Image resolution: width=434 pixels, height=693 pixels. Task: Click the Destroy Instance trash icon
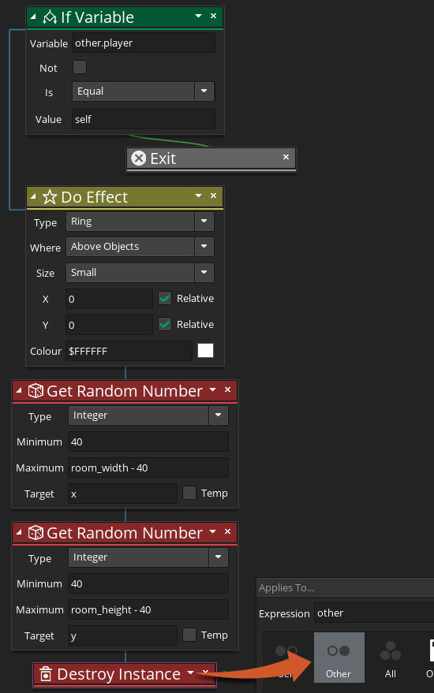click(46, 674)
